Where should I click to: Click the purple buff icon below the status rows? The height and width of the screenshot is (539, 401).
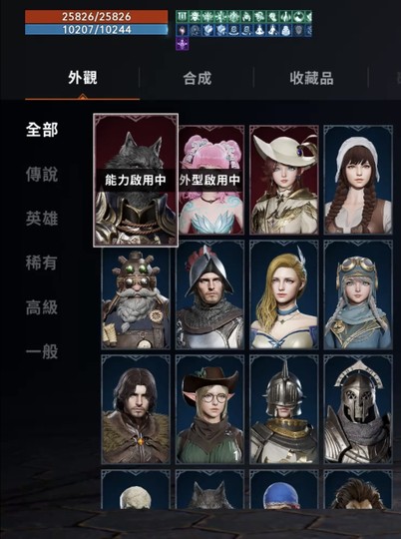click(x=183, y=44)
